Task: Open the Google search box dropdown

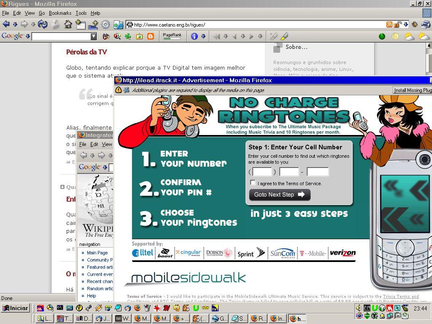Action: coord(94,36)
